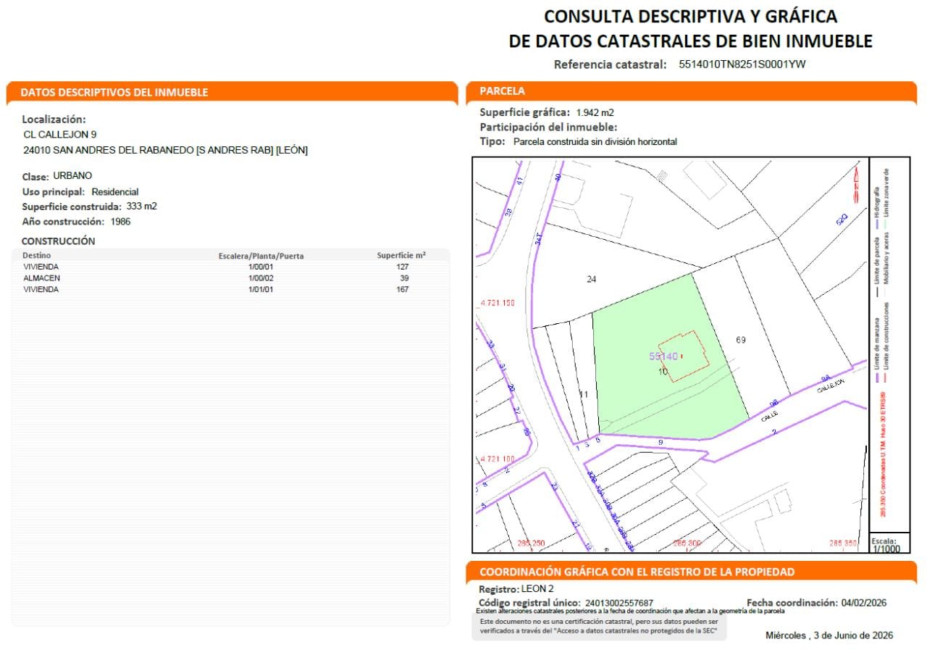The width and height of the screenshot is (927, 650).
Task: Click the Escala 1/1000 box
Action: pyautogui.click(x=888, y=544)
